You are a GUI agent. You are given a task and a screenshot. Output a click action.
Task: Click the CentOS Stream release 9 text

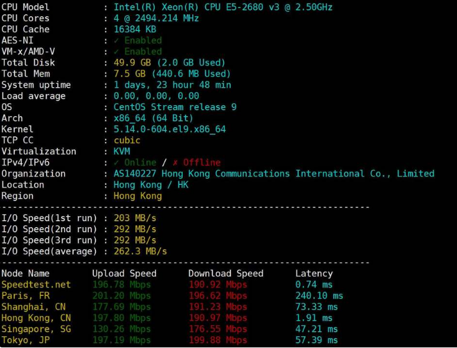[175, 107]
